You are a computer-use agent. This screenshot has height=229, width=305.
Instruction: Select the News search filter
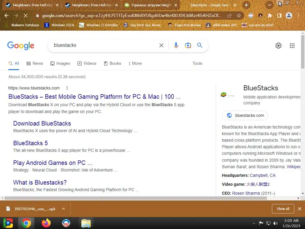pos(35,63)
